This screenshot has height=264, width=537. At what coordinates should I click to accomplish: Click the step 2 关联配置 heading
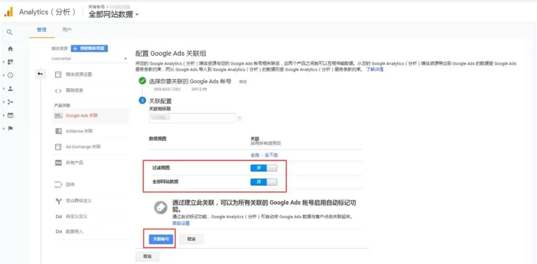pos(161,101)
